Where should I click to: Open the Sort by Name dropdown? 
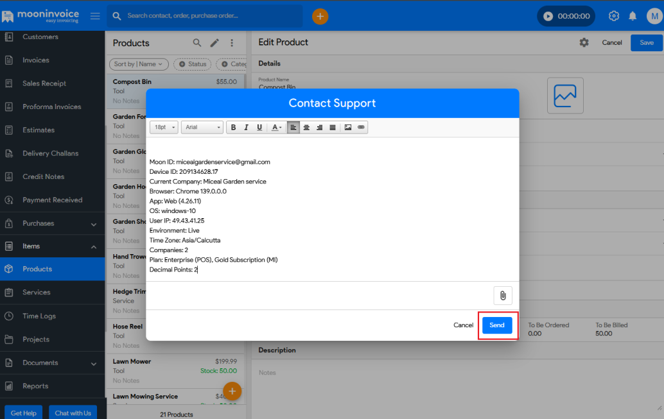[x=139, y=64]
